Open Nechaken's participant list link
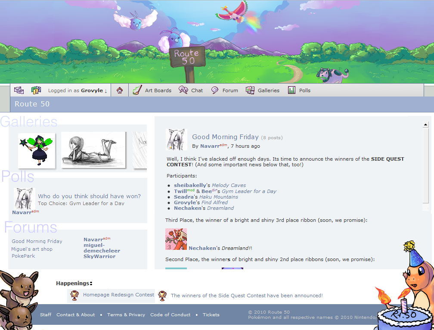 tap(187, 208)
